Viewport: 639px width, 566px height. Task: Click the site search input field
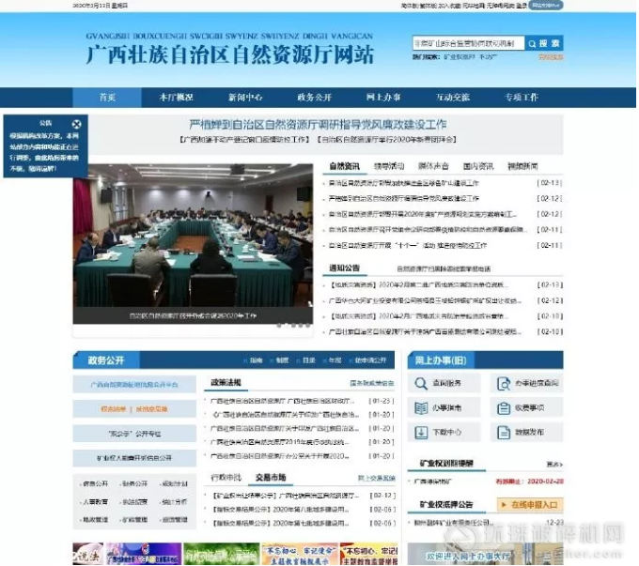(x=467, y=43)
